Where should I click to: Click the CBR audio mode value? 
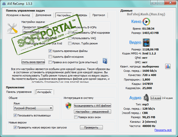coord(145,113)
